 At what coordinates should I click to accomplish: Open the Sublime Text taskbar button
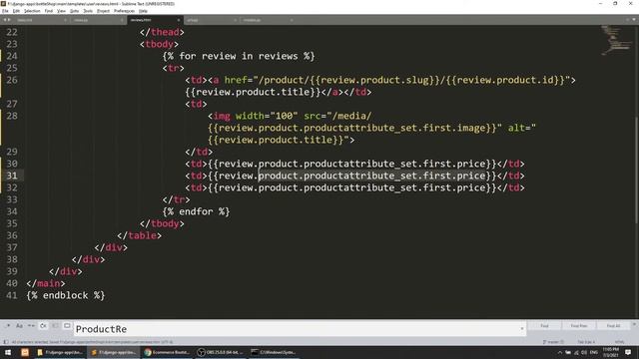coord(114,352)
